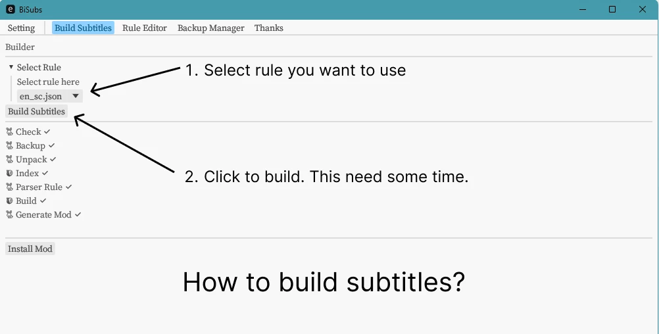The height and width of the screenshot is (334, 659).
Task: Collapse the Select Rule section triangle
Action: point(11,67)
